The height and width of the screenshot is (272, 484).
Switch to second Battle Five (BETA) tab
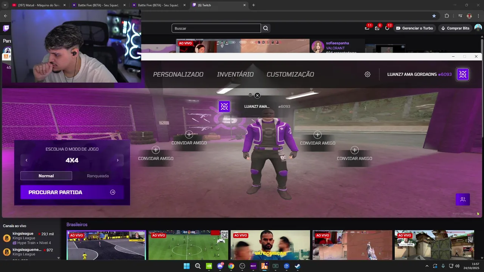click(x=158, y=5)
